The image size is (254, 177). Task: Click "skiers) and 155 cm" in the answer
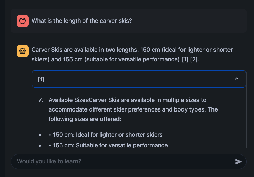point(57,59)
